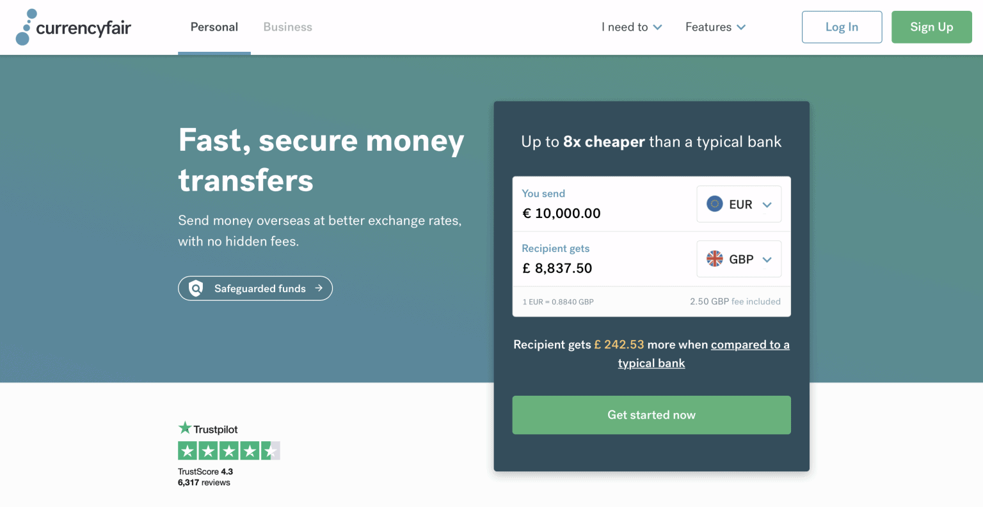This screenshot has width=983, height=507.
Task: Select the Personal tab
Action: coord(214,27)
